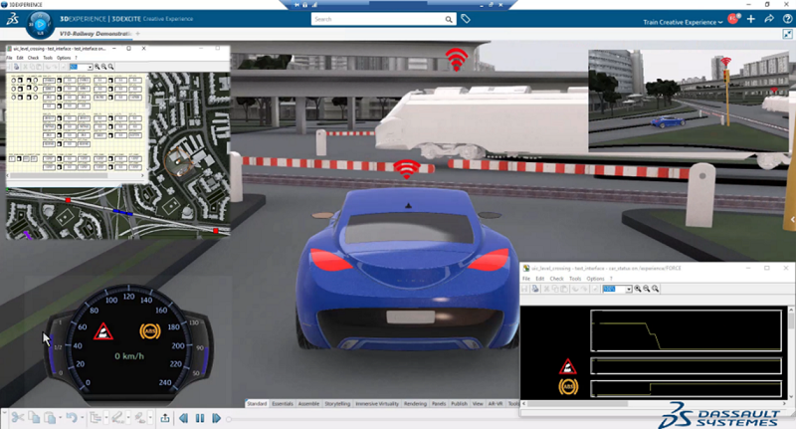This screenshot has height=429, width=796.
Task: Open Check menu in car_status window
Action: [x=556, y=279]
